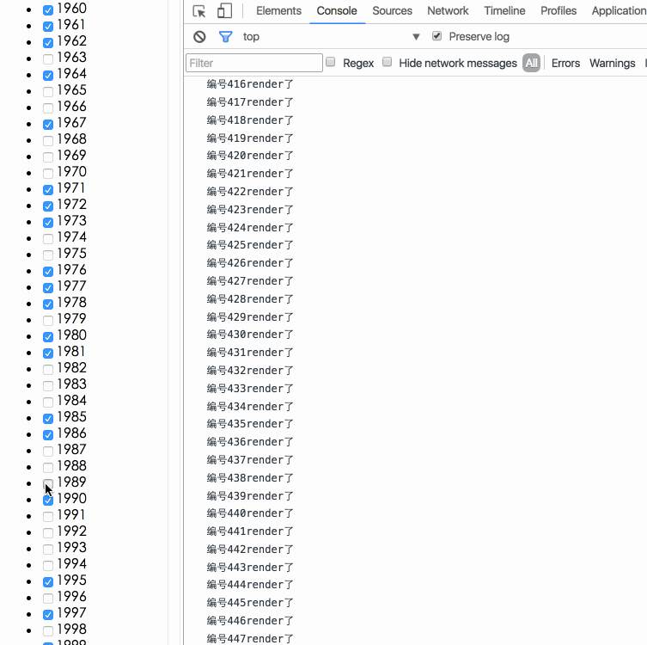This screenshot has width=647, height=645.
Task: Check the 1996 checkbox
Action: point(48,599)
